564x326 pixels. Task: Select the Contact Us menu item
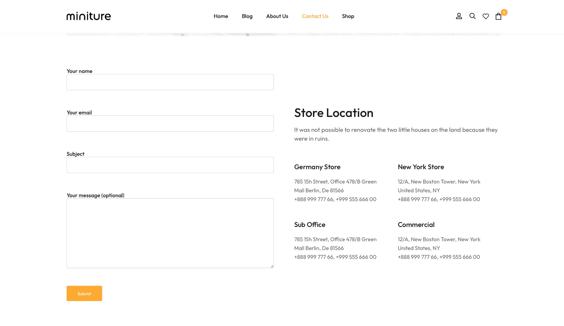tap(315, 16)
